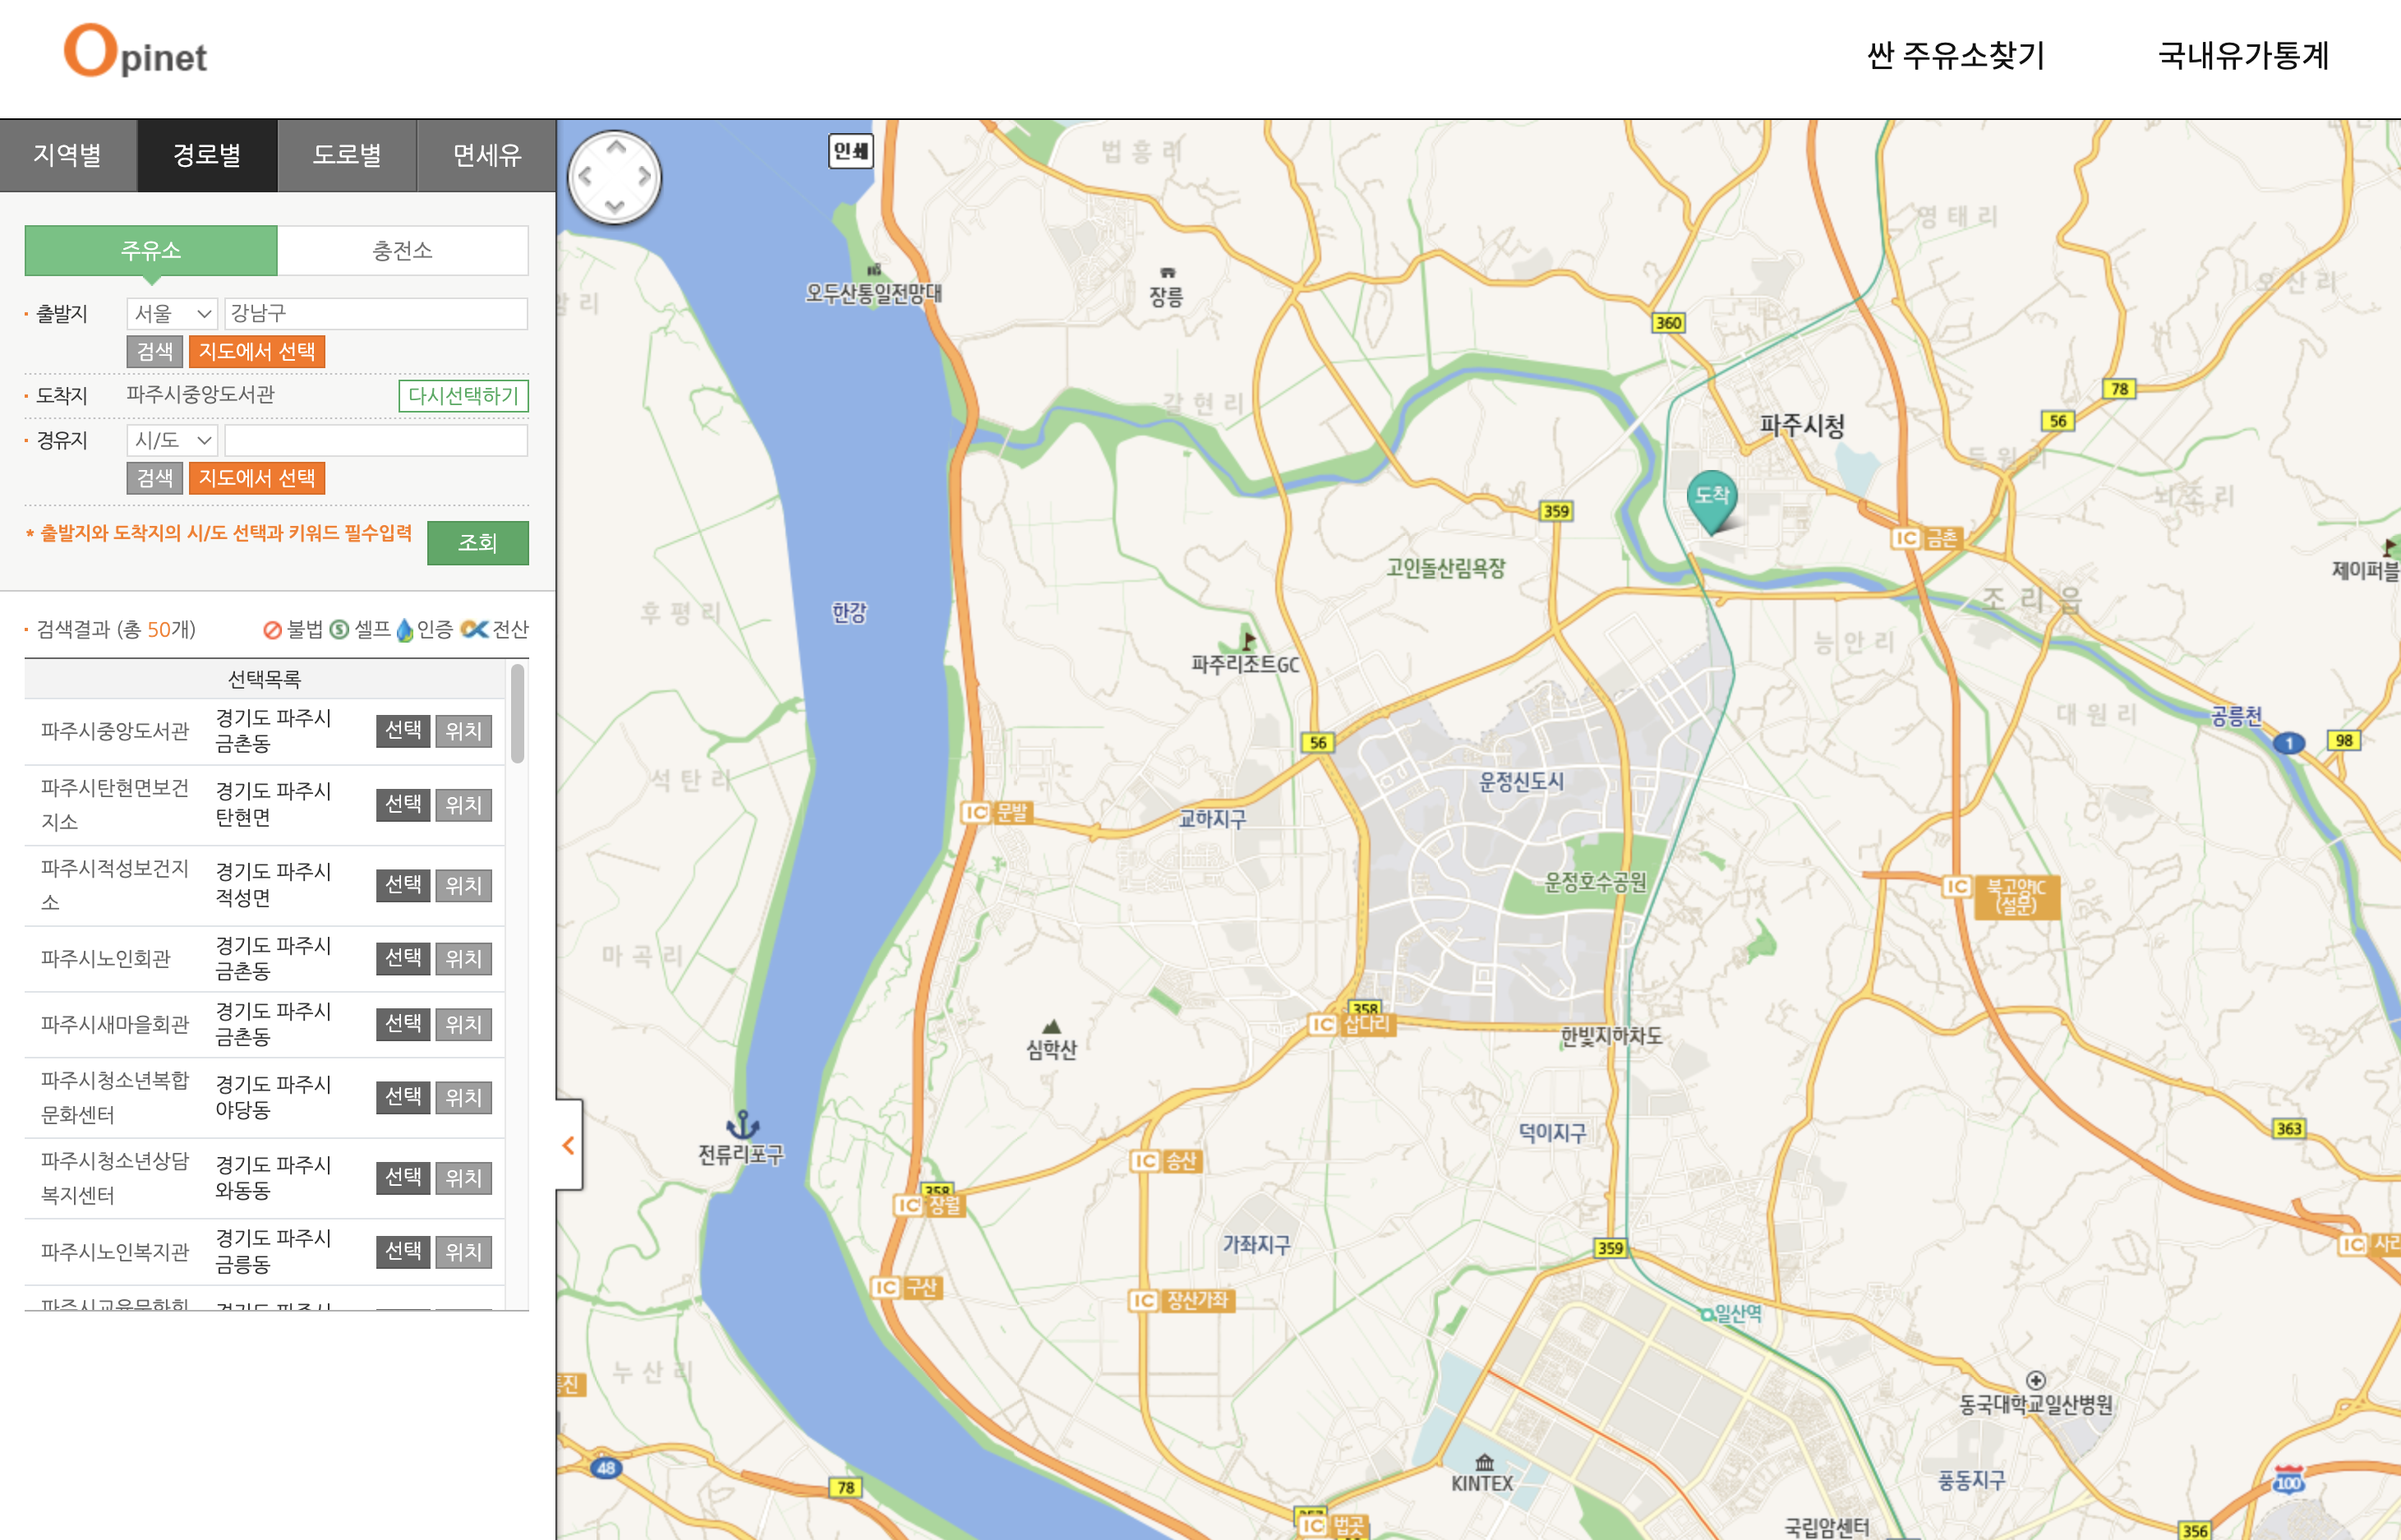
Task: Open the 국내유가통계 menu
Action: 2243,55
